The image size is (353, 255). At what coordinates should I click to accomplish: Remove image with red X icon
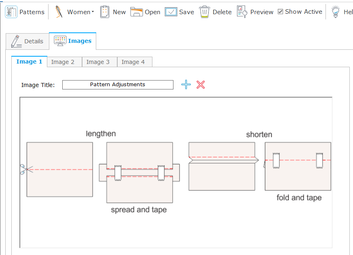pos(201,85)
